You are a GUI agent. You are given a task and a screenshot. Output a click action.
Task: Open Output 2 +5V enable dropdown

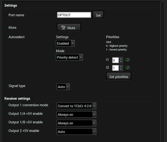tap(76, 132)
